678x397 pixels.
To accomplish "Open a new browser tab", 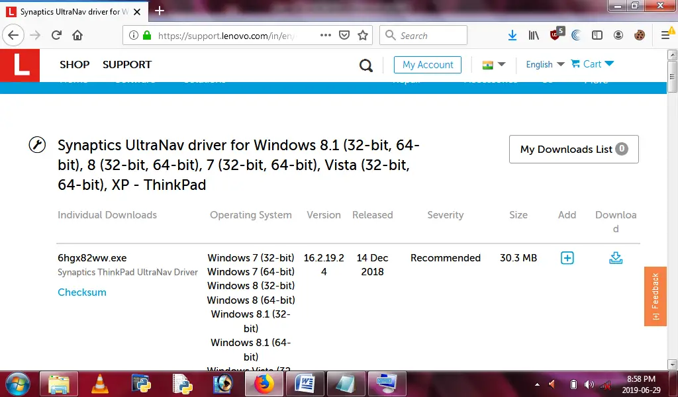I will [160, 11].
